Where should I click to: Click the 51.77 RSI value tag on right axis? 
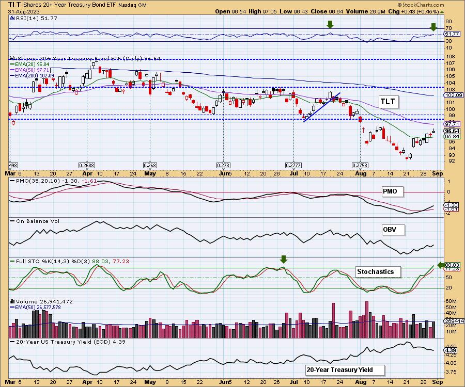click(452, 34)
